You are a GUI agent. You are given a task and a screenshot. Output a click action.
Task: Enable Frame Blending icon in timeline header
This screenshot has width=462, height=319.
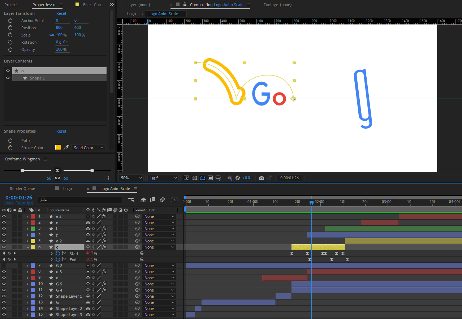point(153,199)
